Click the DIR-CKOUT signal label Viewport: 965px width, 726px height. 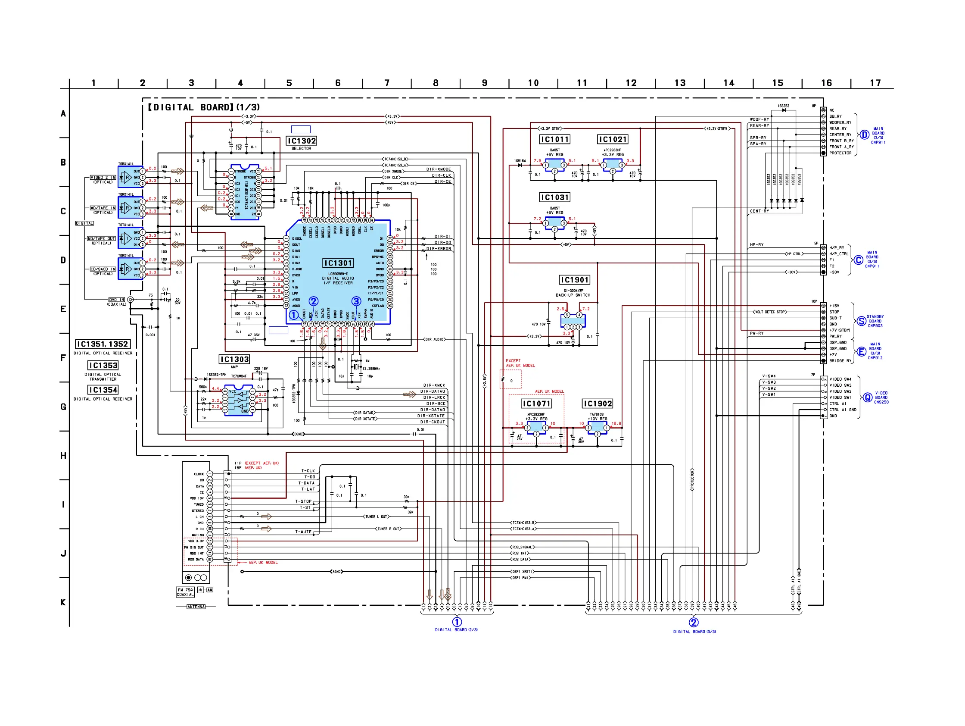point(433,422)
